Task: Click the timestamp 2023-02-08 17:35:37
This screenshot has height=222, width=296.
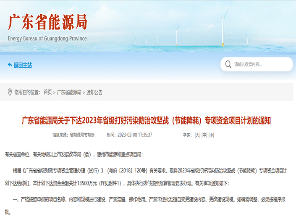Action: (x=135, y=135)
